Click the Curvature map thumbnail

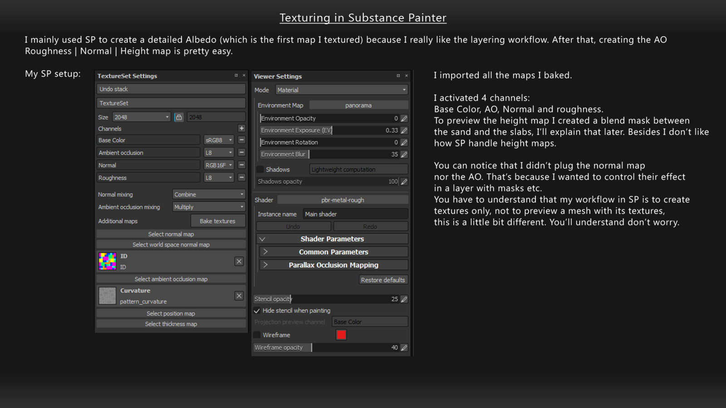point(108,296)
